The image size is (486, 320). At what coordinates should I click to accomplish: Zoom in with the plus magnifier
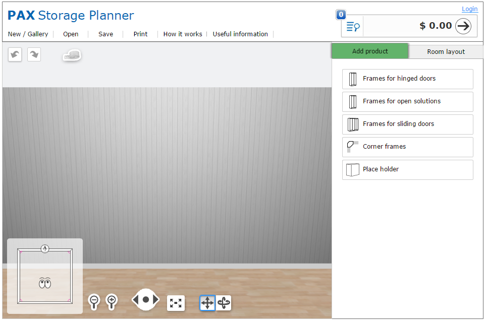[x=112, y=302]
